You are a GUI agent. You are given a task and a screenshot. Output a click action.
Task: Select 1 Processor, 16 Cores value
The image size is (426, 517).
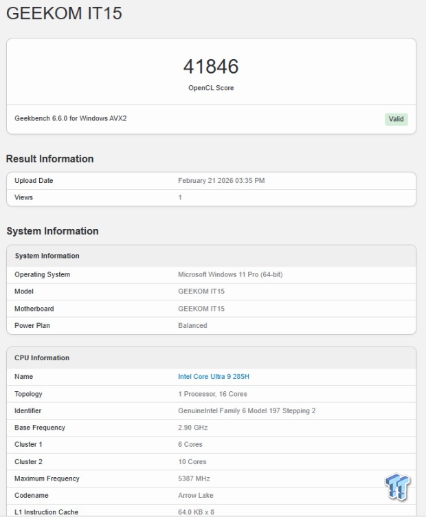[212, 394]
